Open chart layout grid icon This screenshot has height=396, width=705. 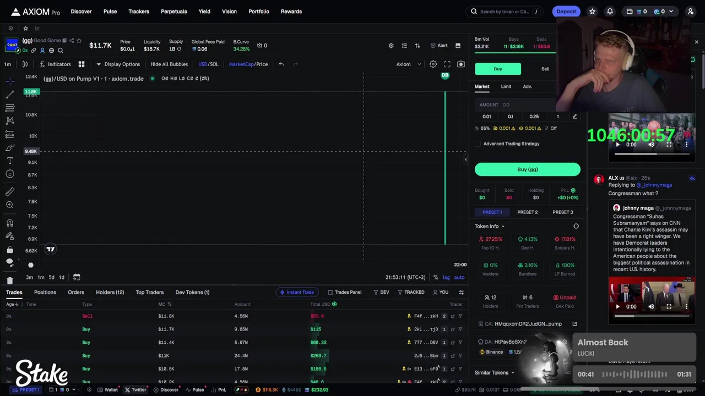(x=82, y=64)
